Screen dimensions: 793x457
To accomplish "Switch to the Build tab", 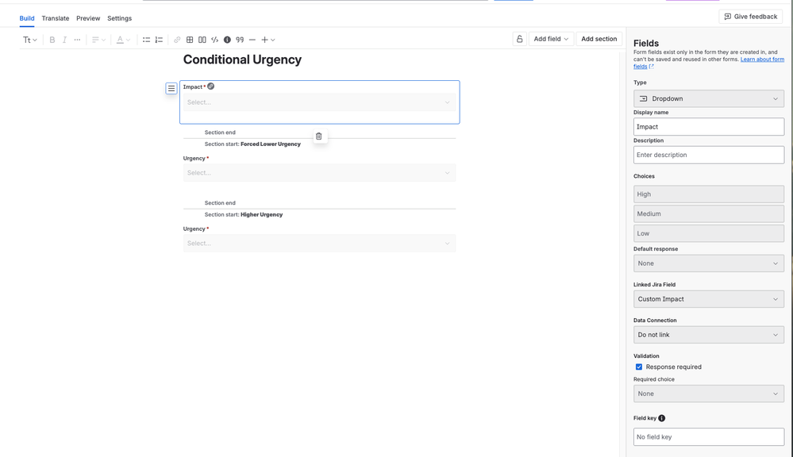I will click(x=27, y=18).
